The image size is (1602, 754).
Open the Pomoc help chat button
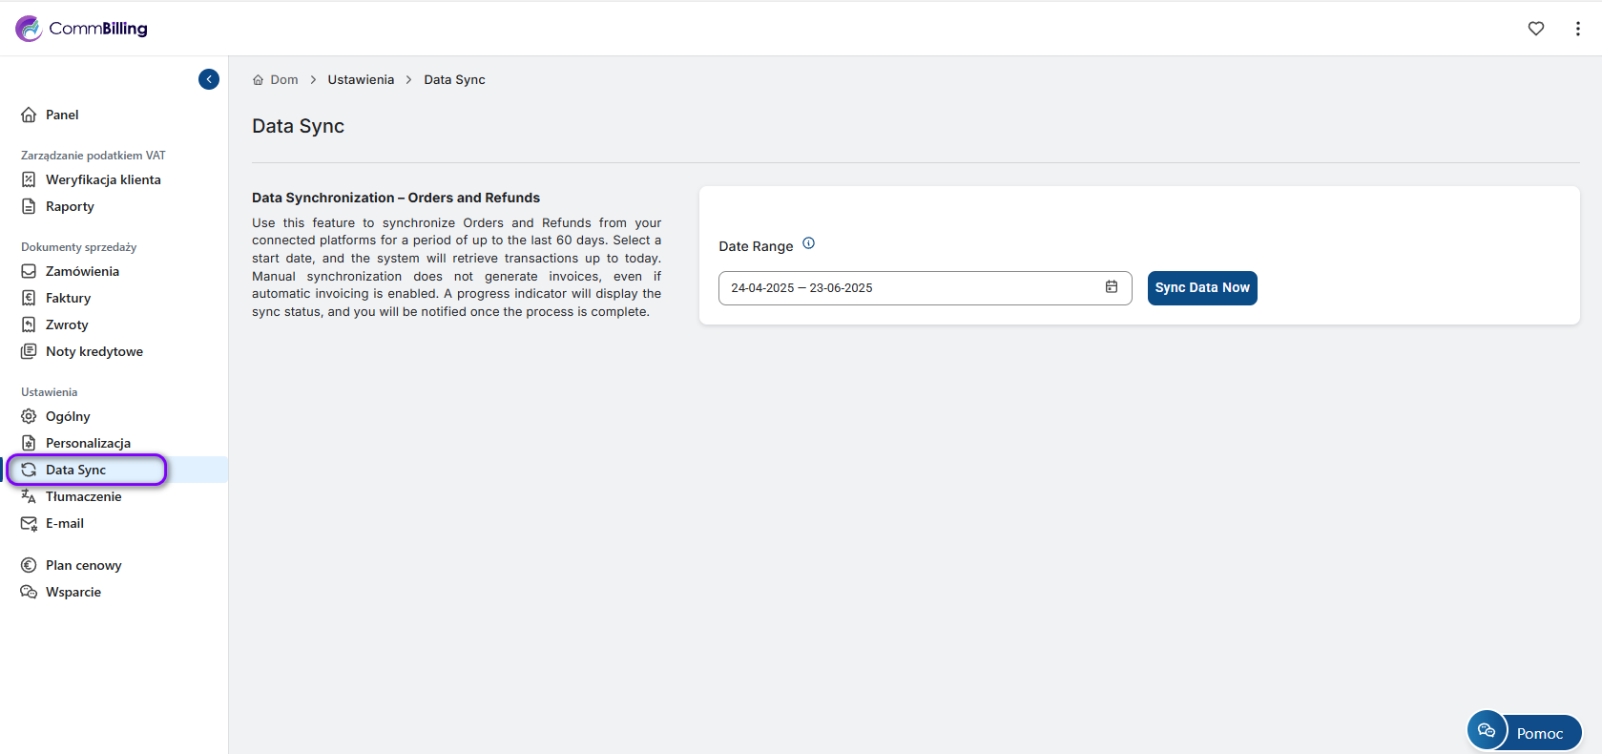[x=1524, y=732]
